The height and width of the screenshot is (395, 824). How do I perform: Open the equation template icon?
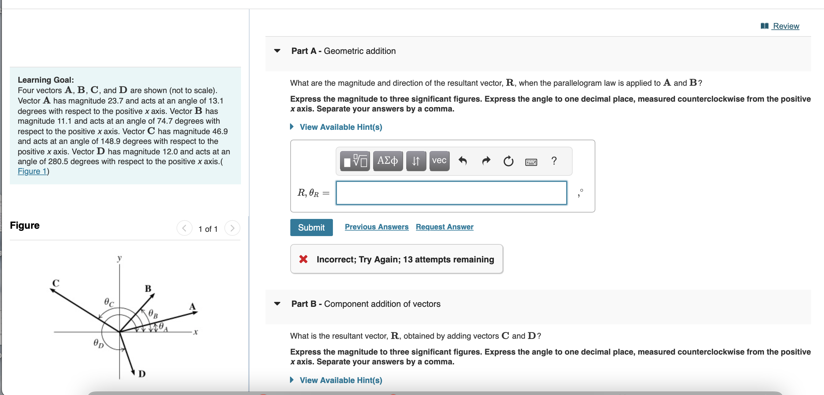(x=354, y=161)
